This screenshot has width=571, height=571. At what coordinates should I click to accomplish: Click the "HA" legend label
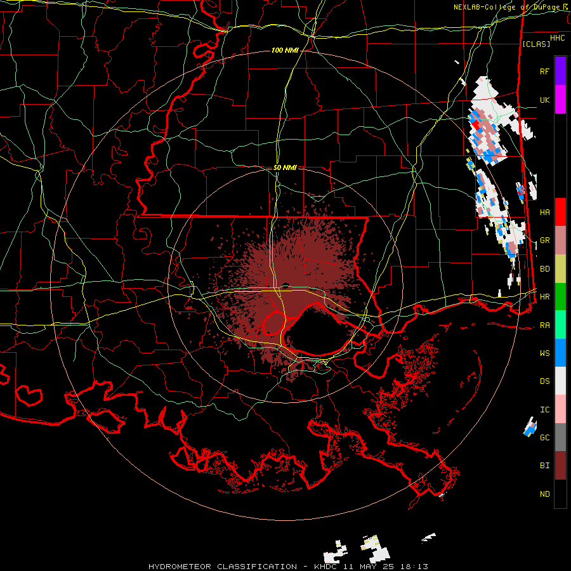[x=544, y=212]
